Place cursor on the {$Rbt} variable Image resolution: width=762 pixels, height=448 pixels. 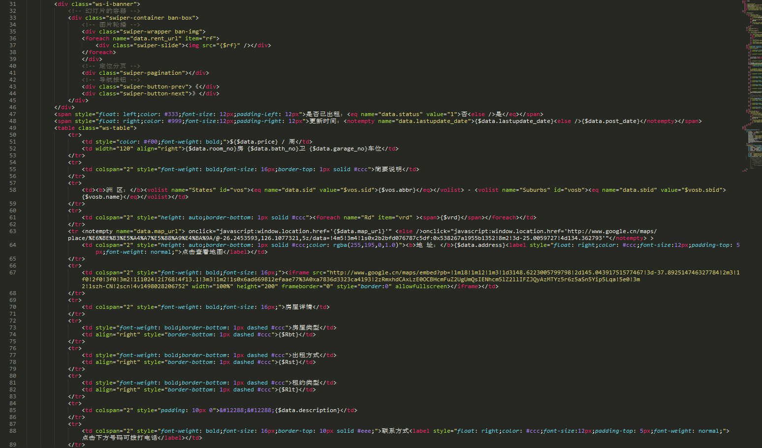click(288, 334)
